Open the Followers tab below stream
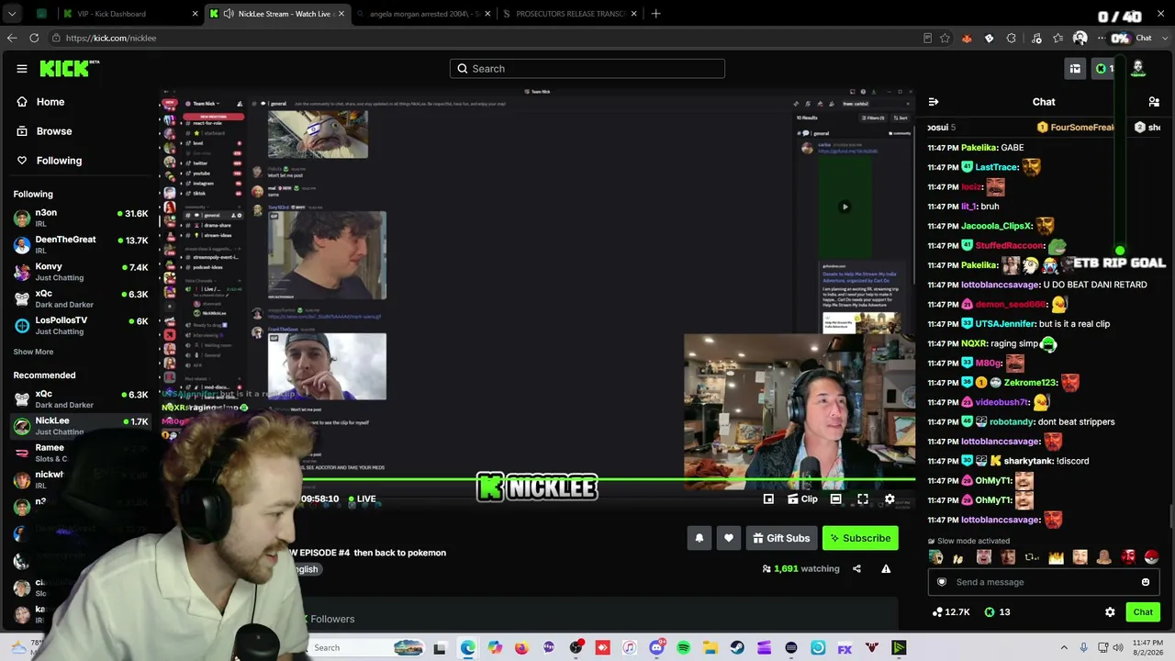 coord(332,620)
